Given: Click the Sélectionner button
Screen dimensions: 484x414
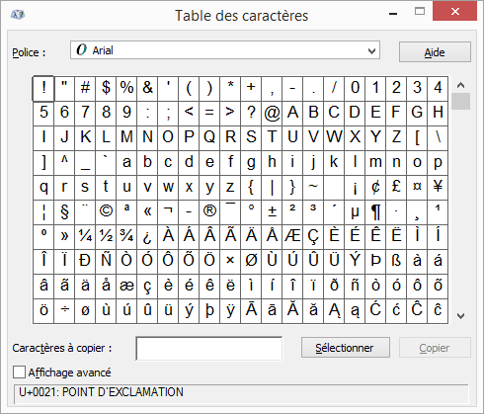Looking at the screenshot, I should (x=346, y=348).
